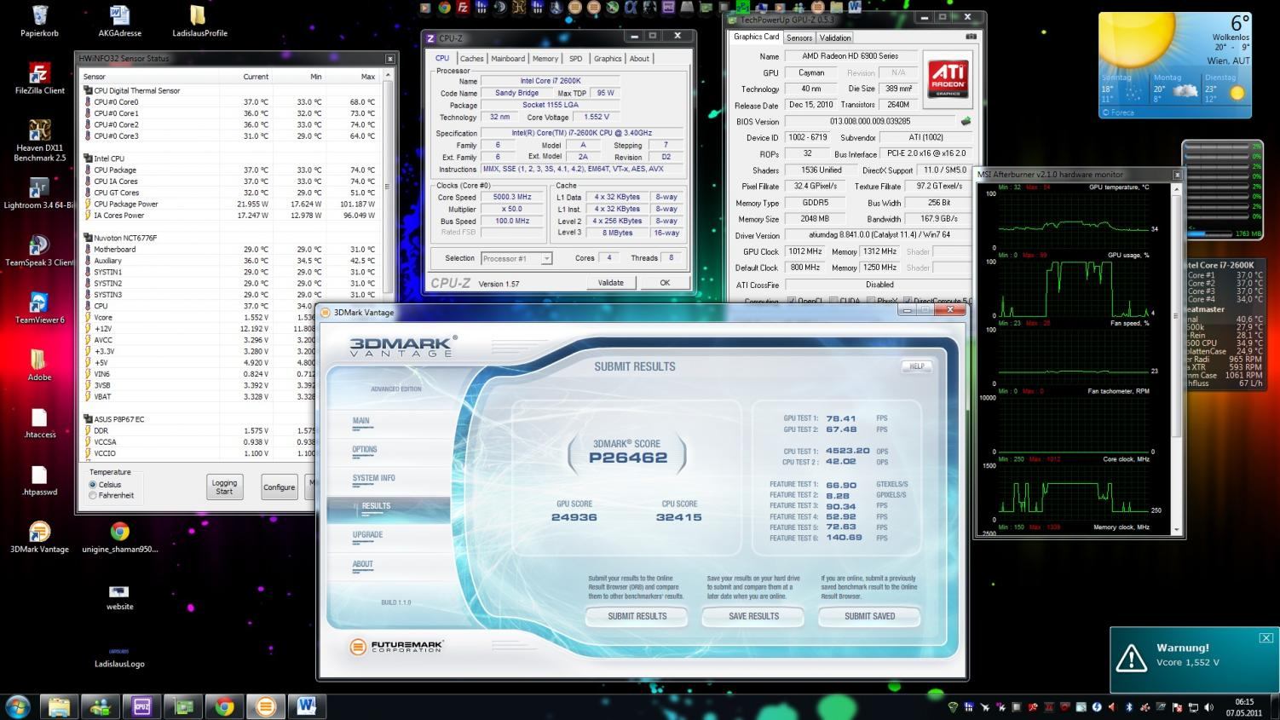1280x720 pixels.
Task: Switch to the Sensors tab in GPU-Z
Action: 799,37
